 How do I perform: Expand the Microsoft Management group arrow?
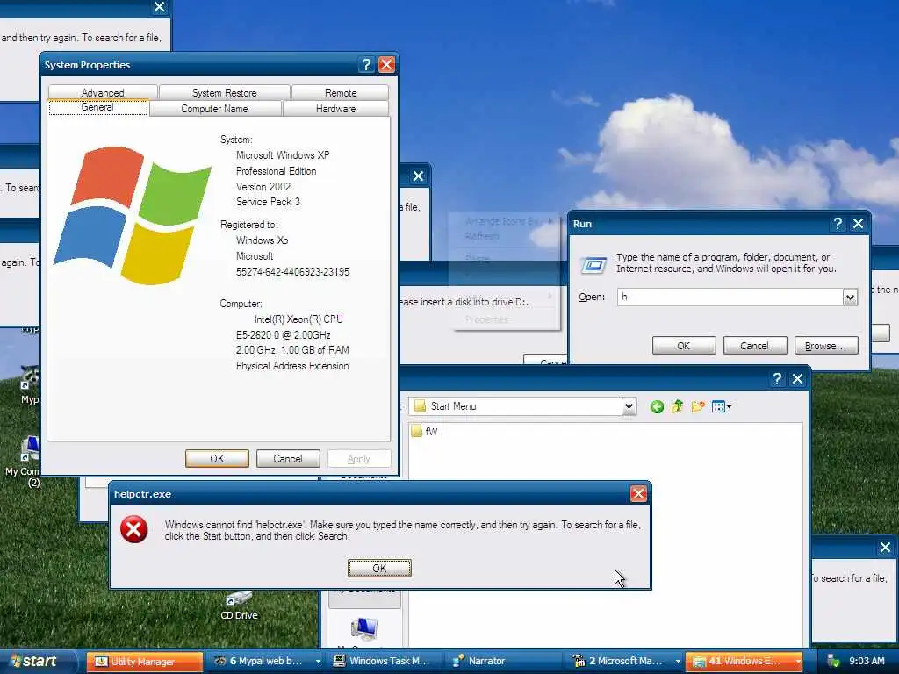[678, 661]
